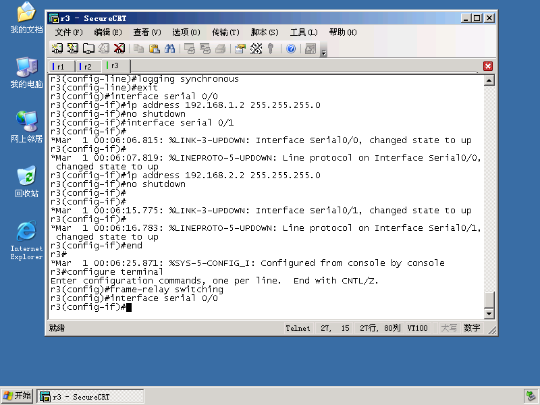This screenshot has height=405, width=540.
Task: Click the Connect toolbar icon
Action: 57,49
